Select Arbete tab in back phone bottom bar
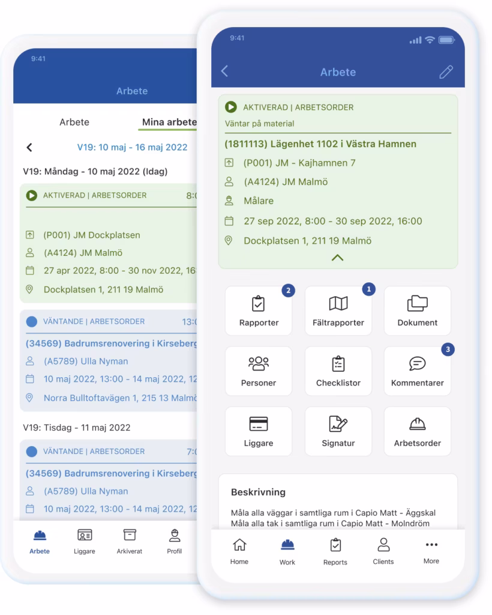 pos(40,542)
